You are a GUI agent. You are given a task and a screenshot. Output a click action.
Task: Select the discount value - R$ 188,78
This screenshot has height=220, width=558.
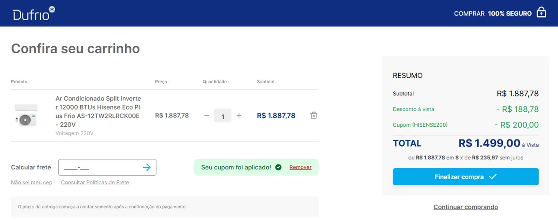[517, 109]
